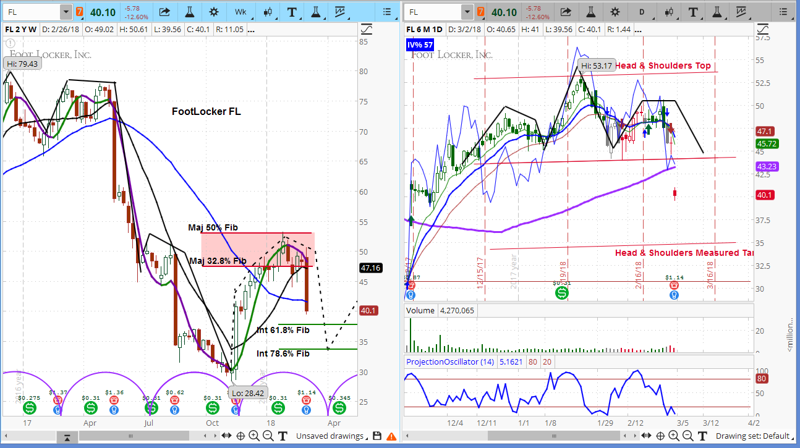Zoom out on left chart
The image size is (800, 448).
point(268,436)
